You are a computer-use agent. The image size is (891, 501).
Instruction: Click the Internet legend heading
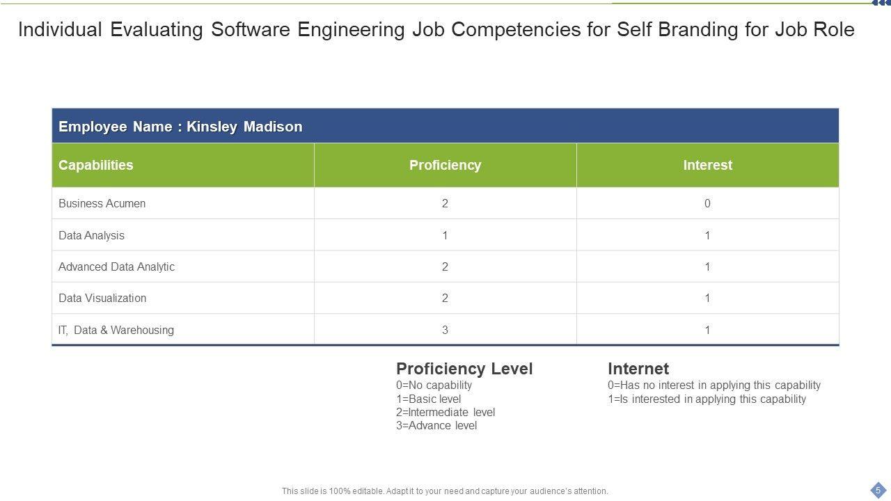click(x=638, y=369)
